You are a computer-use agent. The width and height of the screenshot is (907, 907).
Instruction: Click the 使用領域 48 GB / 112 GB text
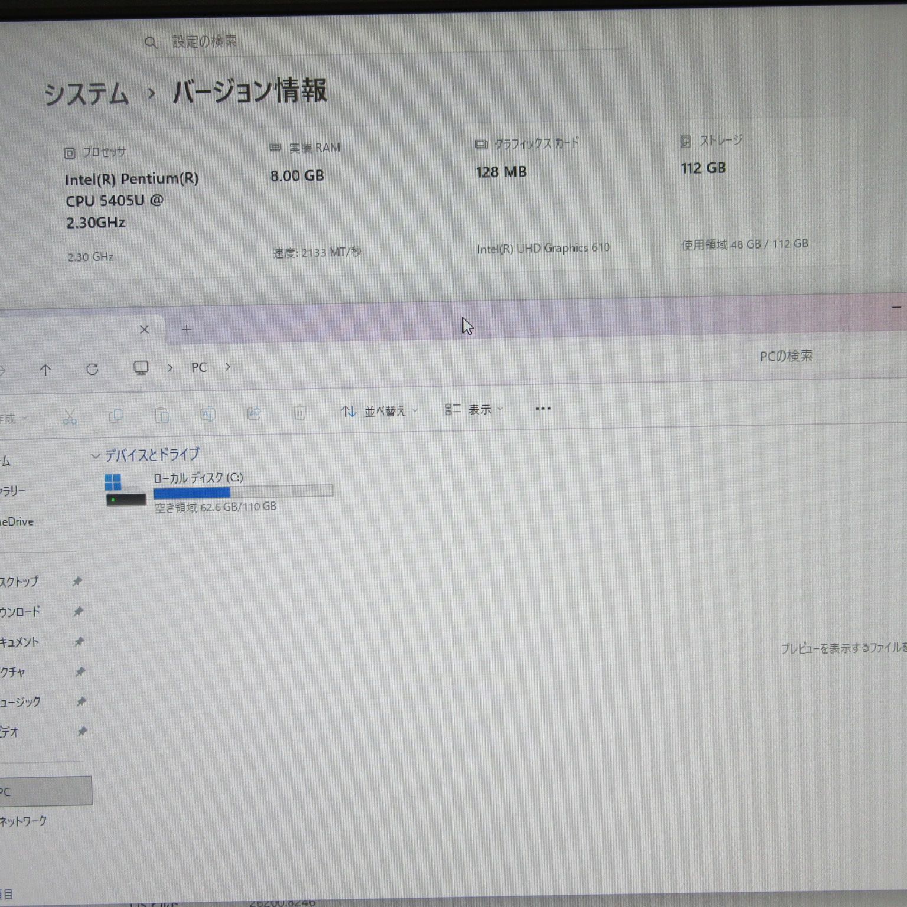[x=745, y=244]
